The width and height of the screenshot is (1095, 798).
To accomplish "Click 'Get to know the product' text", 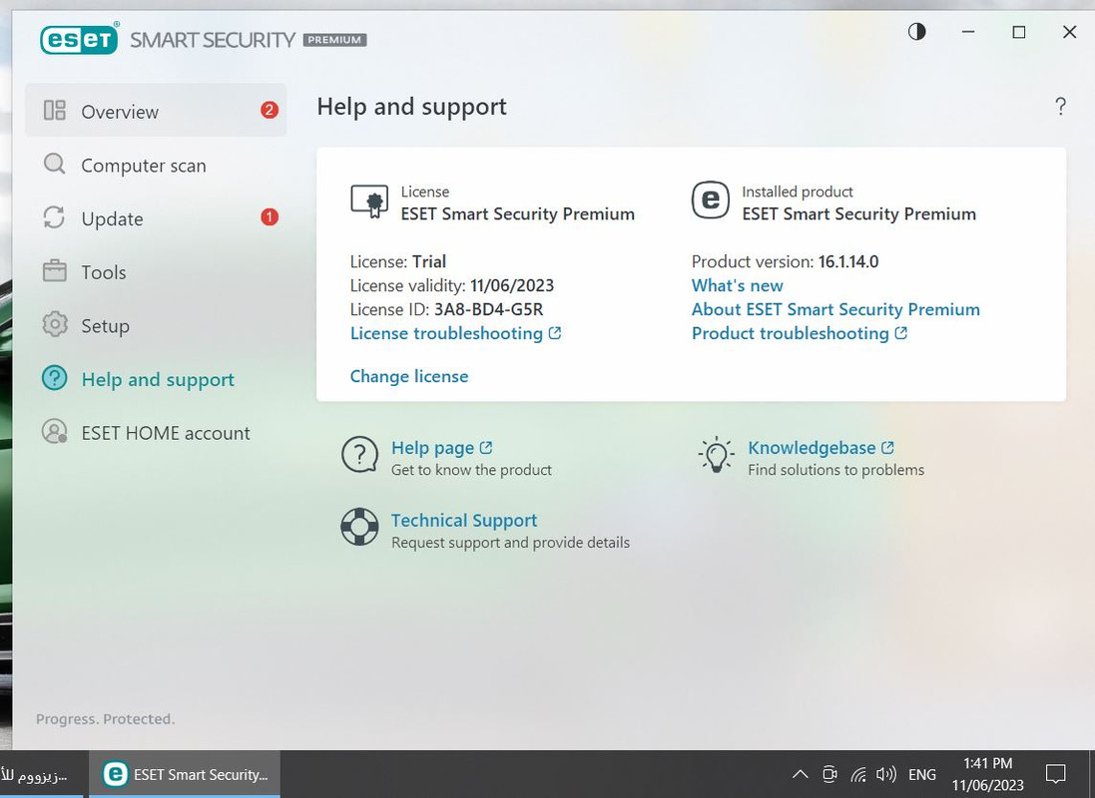I will [471, 470].
